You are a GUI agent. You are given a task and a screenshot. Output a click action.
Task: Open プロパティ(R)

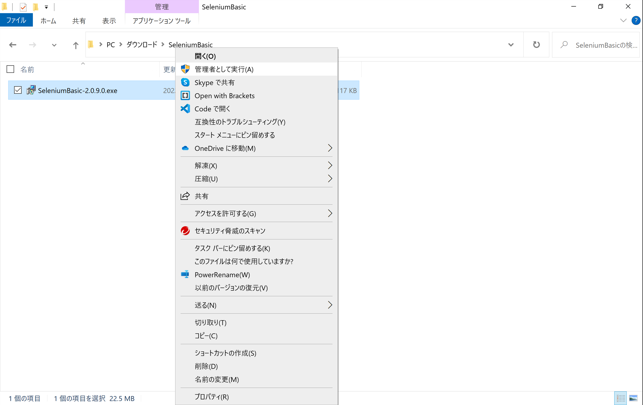(256, 397)
